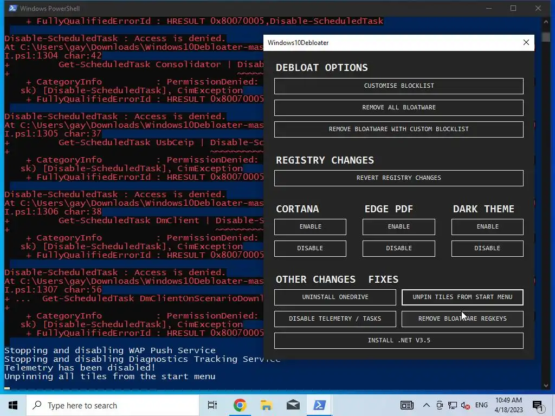Click the PowerShell scrollbar thumb

tap(546, 36)
